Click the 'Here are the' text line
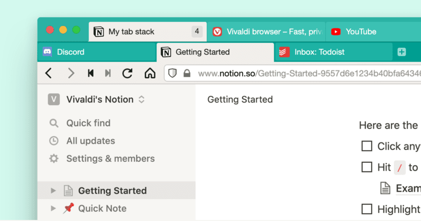421x221 pixels. 388,125
